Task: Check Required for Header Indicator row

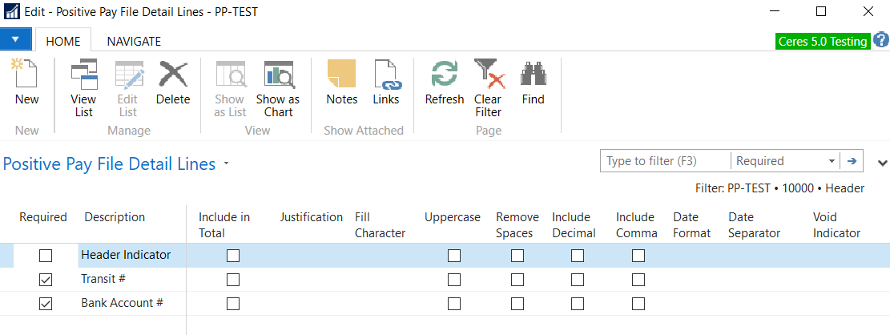Action: click(x=46, y=256)
